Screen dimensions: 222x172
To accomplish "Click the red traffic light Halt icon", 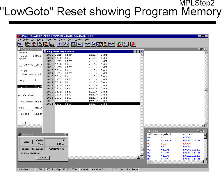I will [x=34, y=44].
